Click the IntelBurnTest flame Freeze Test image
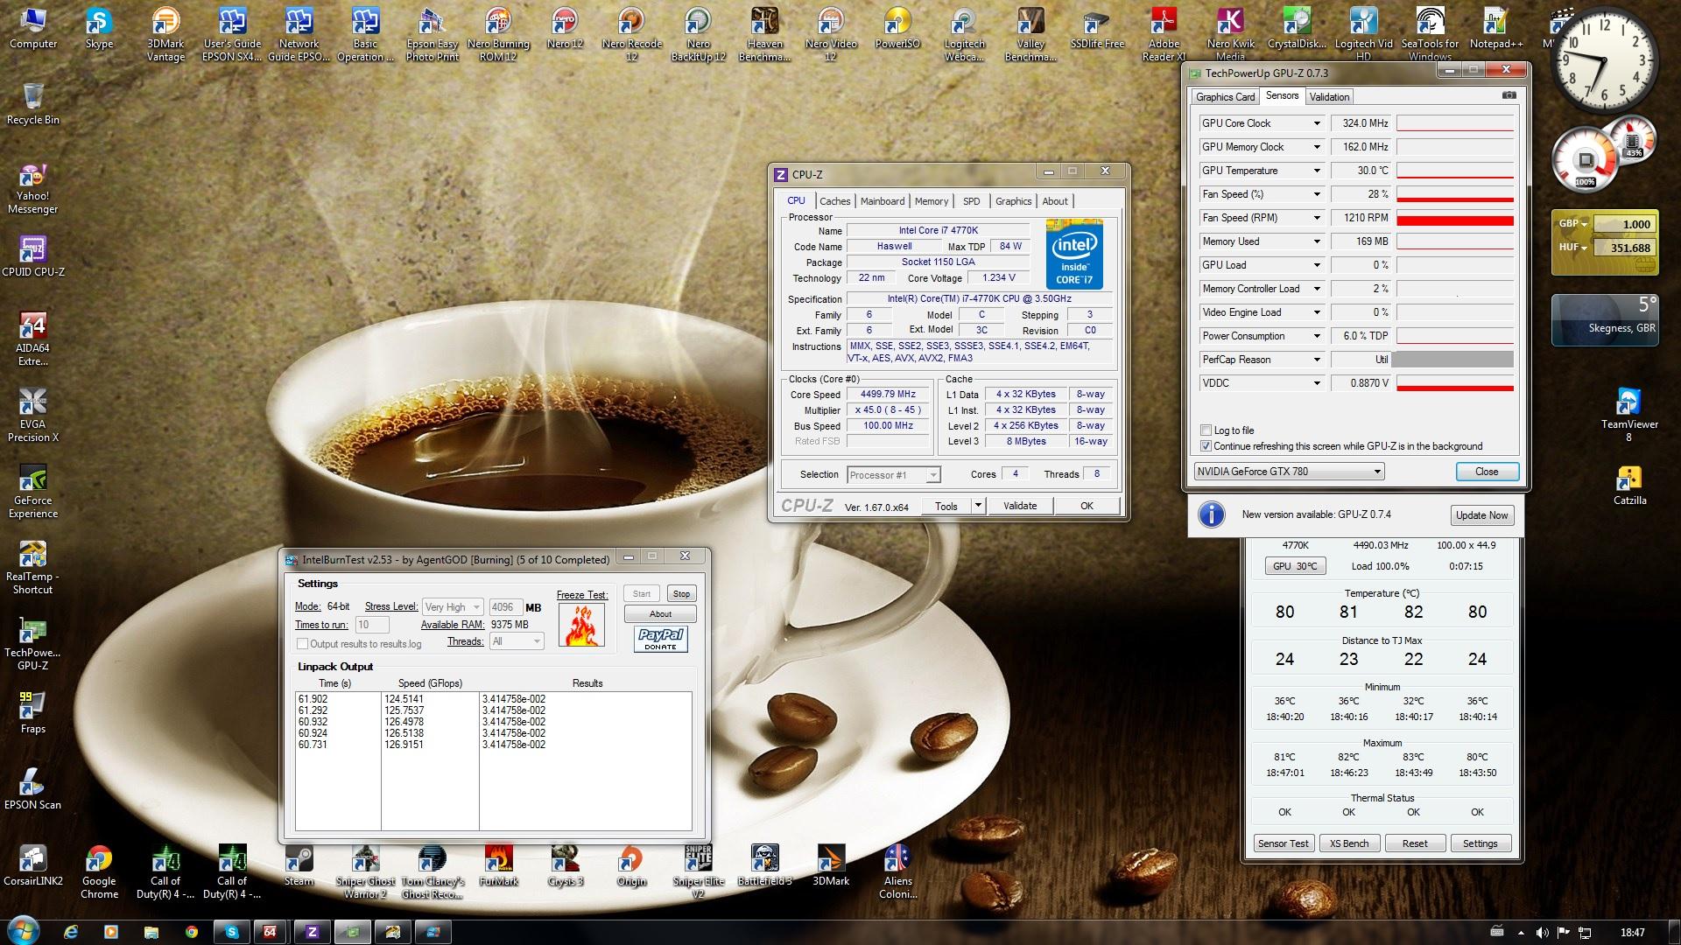This screenshot has width=1681, height=945. pyautogui.click(x=581, y=626)
